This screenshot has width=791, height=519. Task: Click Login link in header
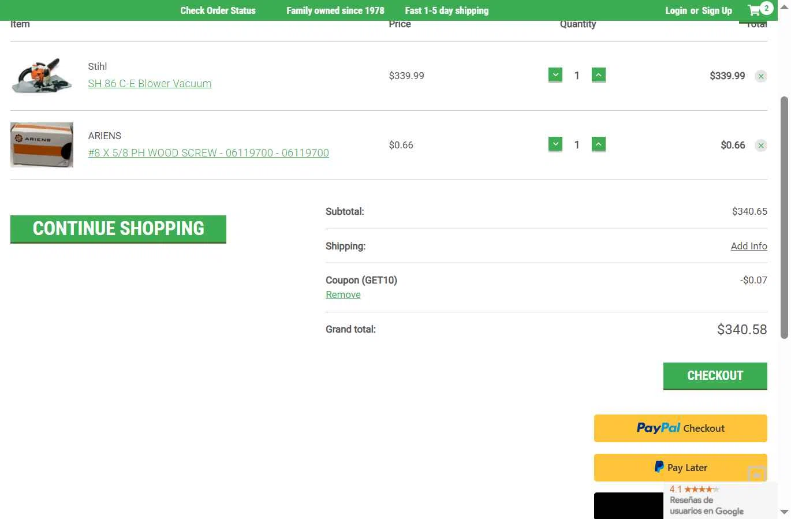(676, 10)
